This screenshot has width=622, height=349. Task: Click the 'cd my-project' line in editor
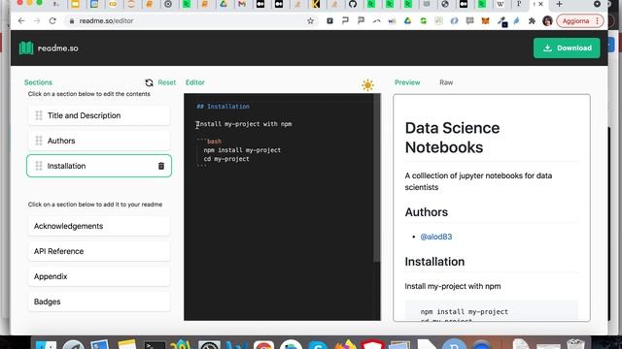(226, 159)
